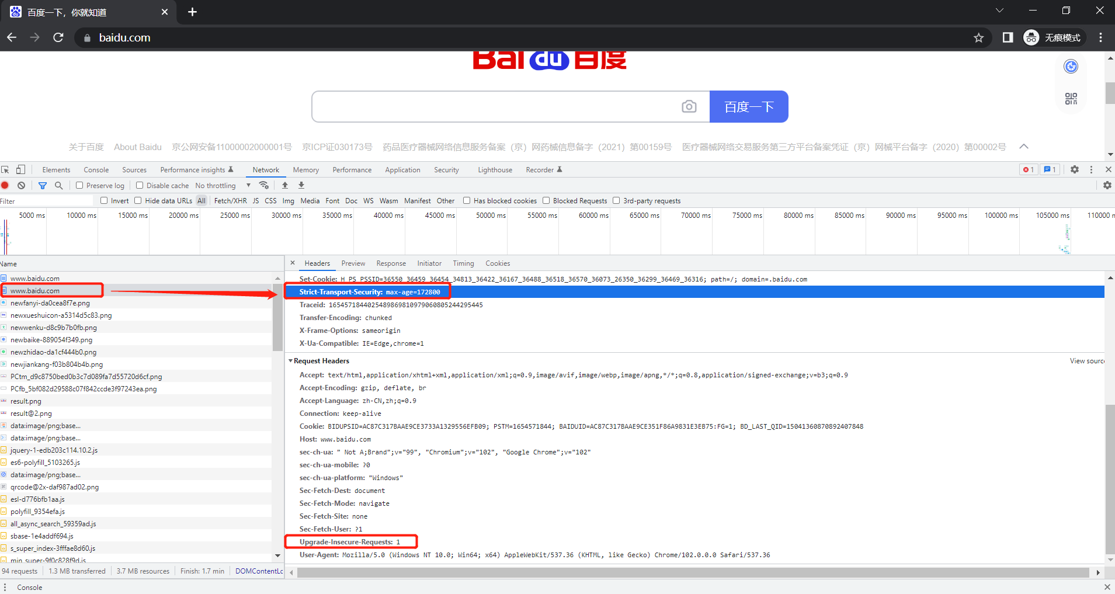1115x594 pixels.
Task: Open DevTools settings gear
Action: click(x=1075, y=169)
